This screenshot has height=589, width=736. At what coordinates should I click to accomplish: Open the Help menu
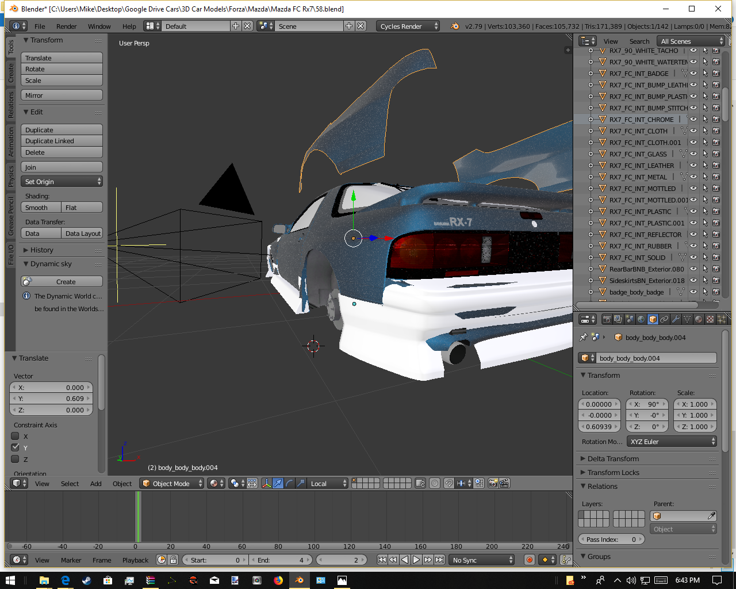point(129,26)
